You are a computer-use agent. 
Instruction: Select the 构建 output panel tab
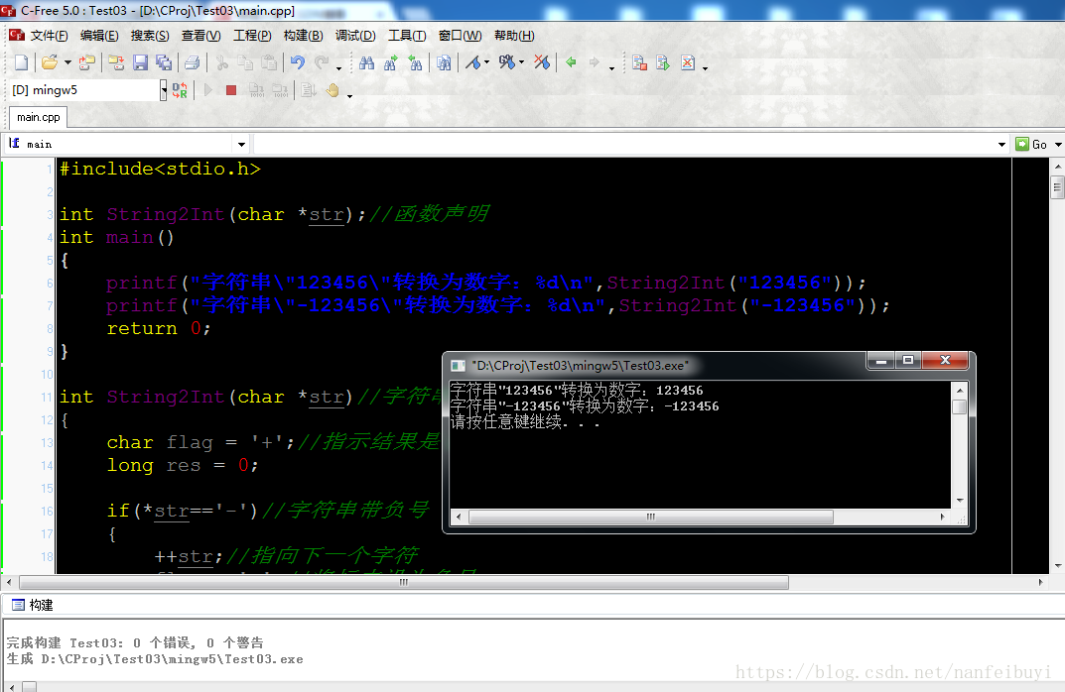[x=33, y=605]
